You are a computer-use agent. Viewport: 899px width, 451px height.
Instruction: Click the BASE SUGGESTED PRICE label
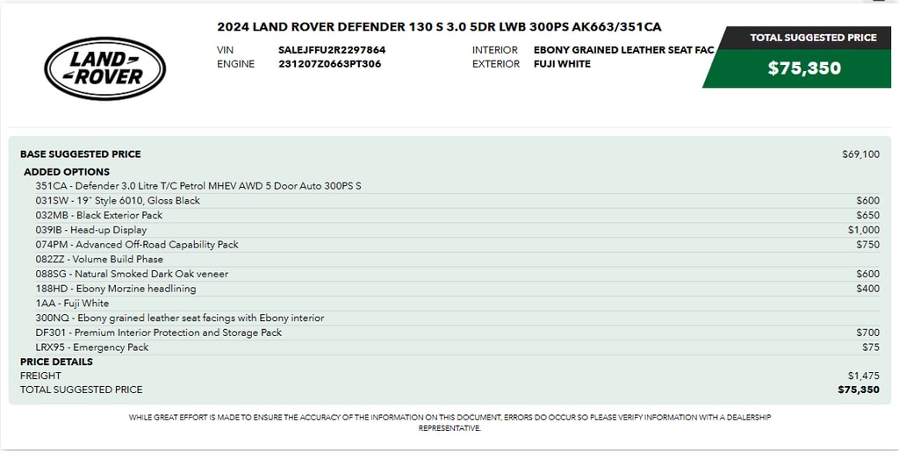tap(80, 154)
